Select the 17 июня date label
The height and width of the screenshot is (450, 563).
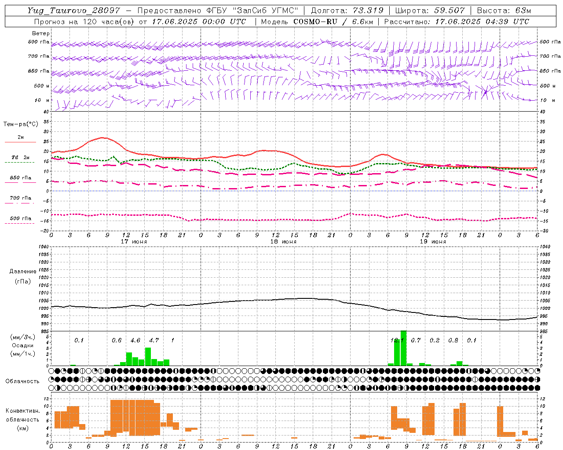(134, 242)
